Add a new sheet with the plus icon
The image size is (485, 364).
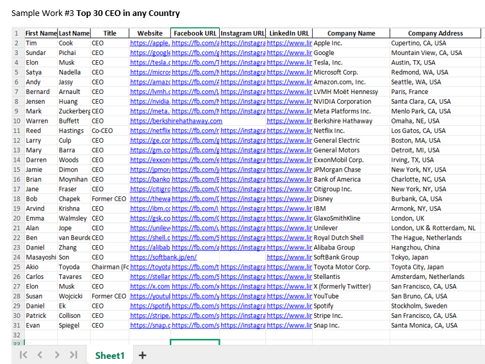coord(142,355)
